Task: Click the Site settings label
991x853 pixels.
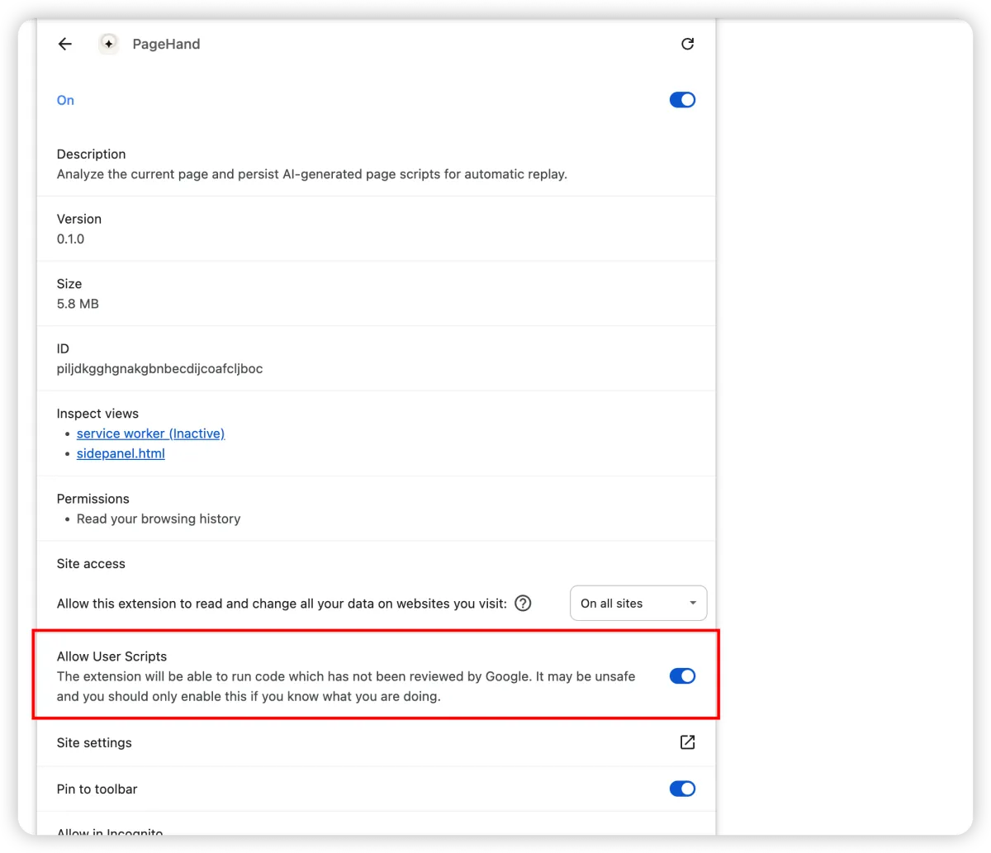Action: 94,742
